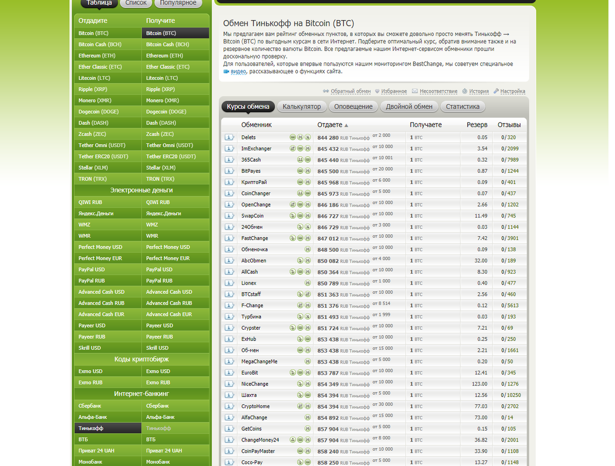Open reviews 0/10250 for Шахта
Image resolution: width=615 pixels, height=466 pixels.
[x=511, y=395]
